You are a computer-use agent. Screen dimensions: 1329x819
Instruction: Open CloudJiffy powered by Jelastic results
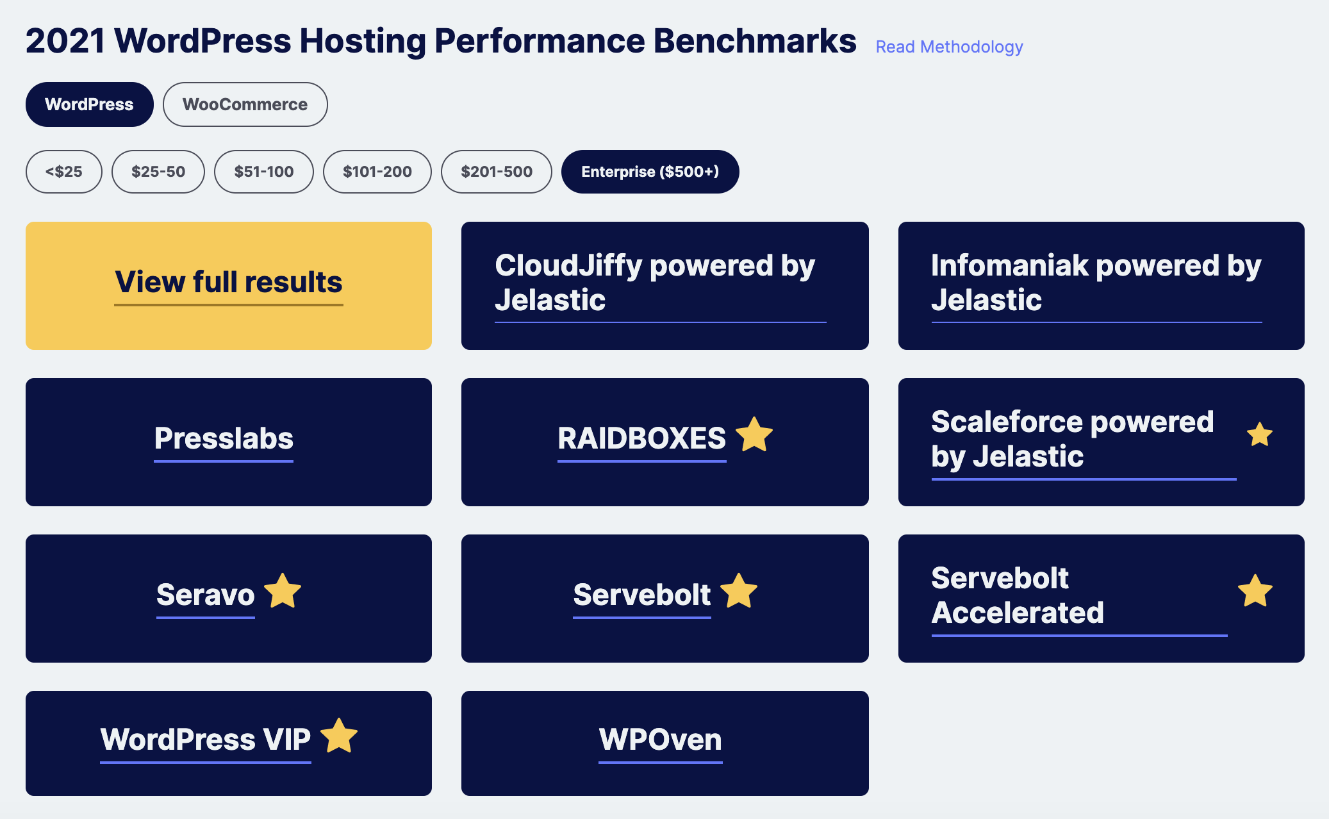pos(654,283)
